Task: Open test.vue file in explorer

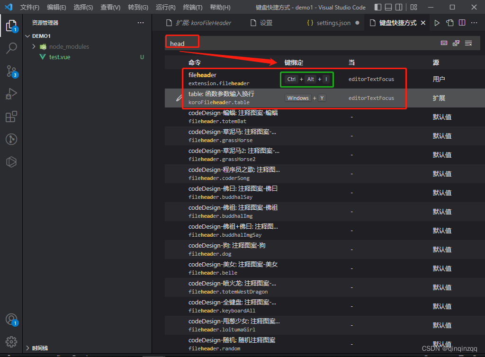Action: pos(59,57)
